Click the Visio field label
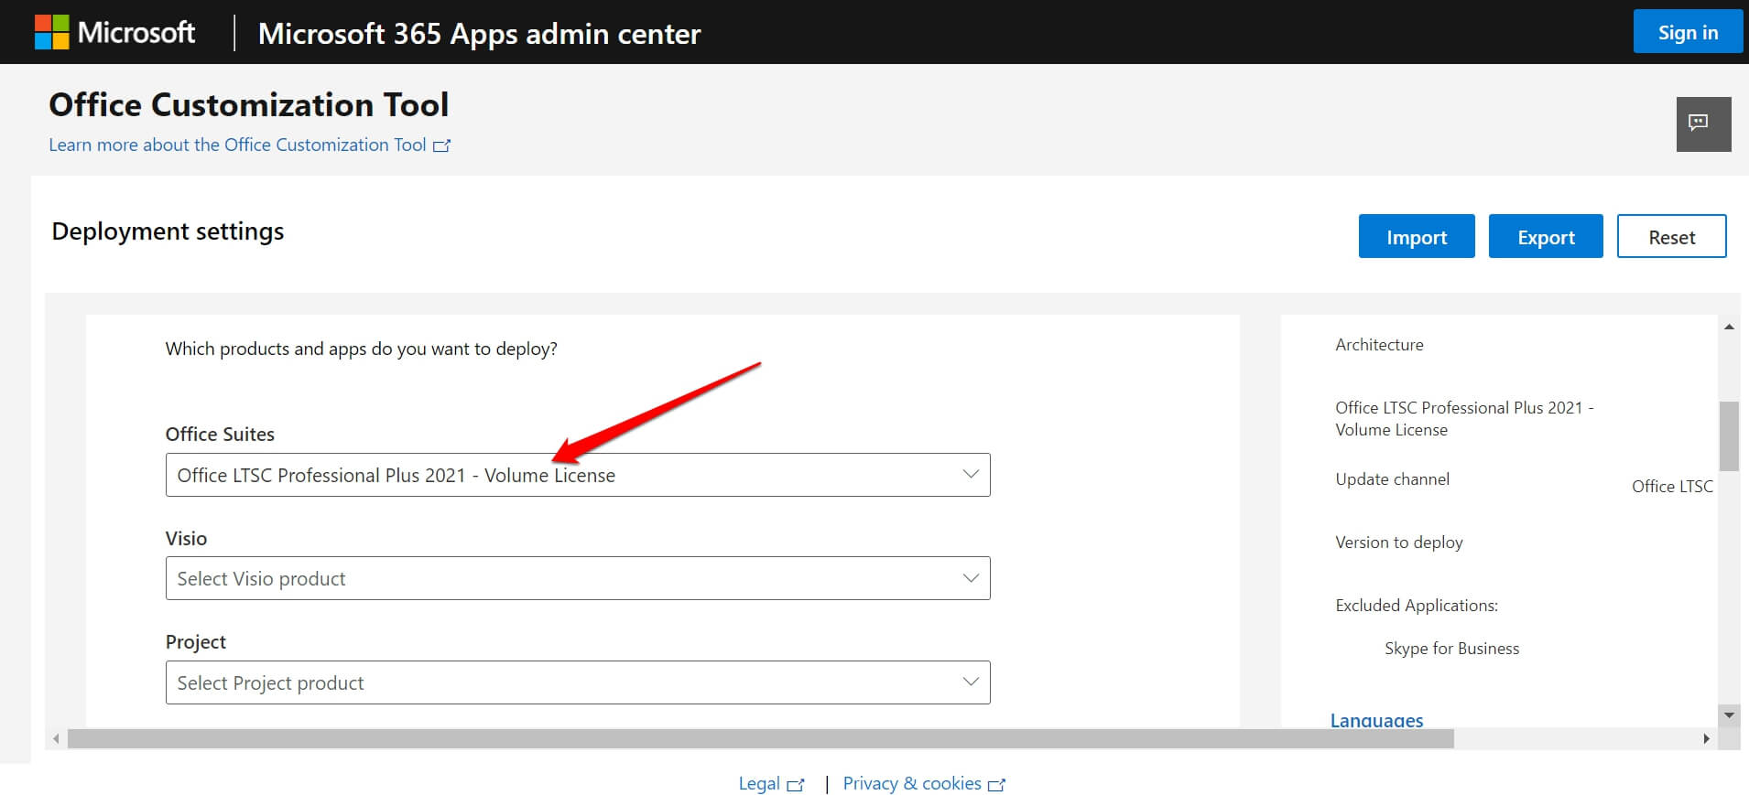1749x795 pixels. (186, 539)
